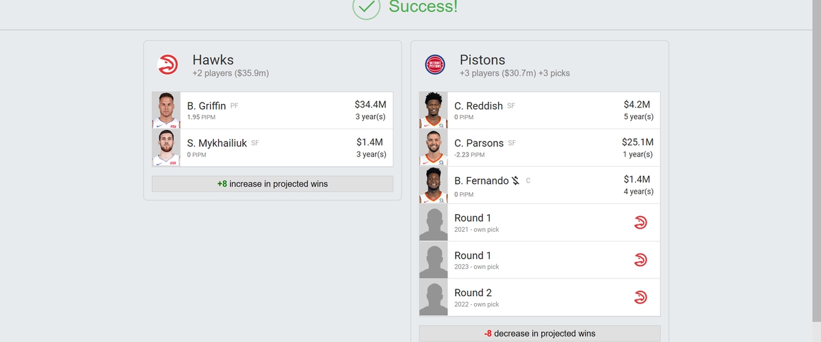Click the silhouette for 2022 Round 2 pick

click(433, 297)
